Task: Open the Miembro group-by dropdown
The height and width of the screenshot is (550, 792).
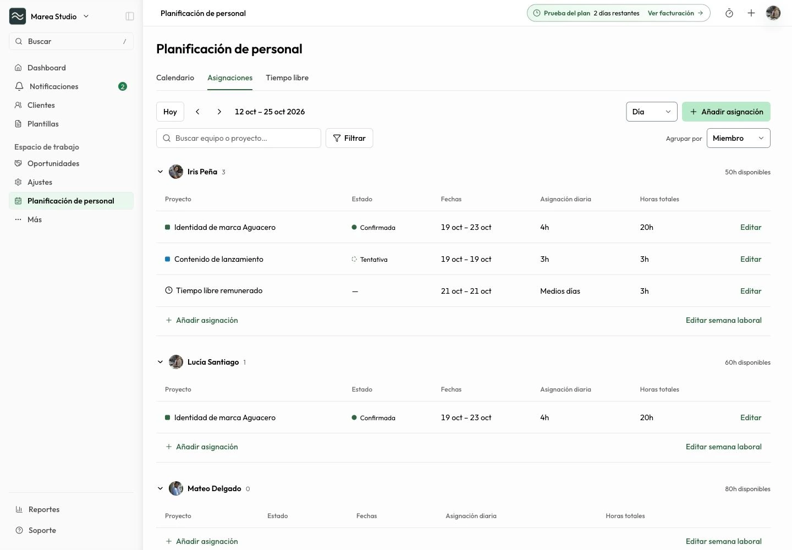Action: coord(738,138)
